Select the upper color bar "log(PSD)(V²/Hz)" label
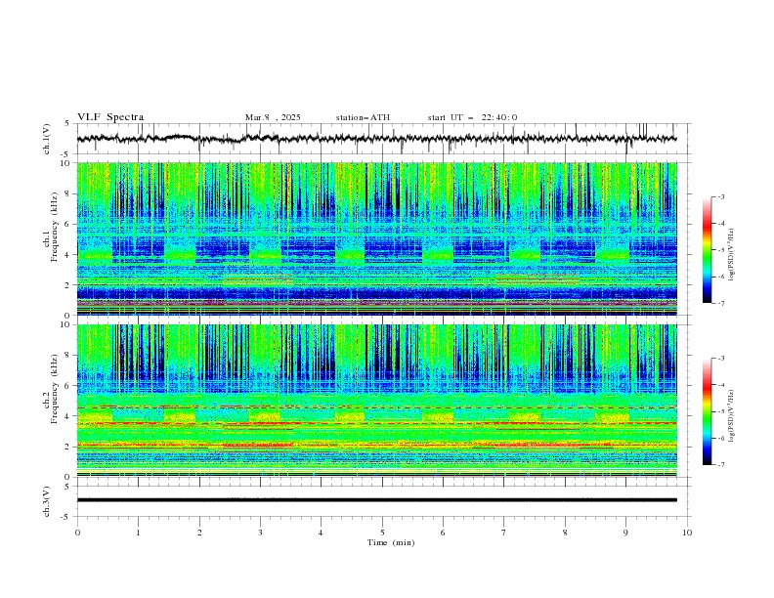The image size is (774, 598). pos(731,254)
